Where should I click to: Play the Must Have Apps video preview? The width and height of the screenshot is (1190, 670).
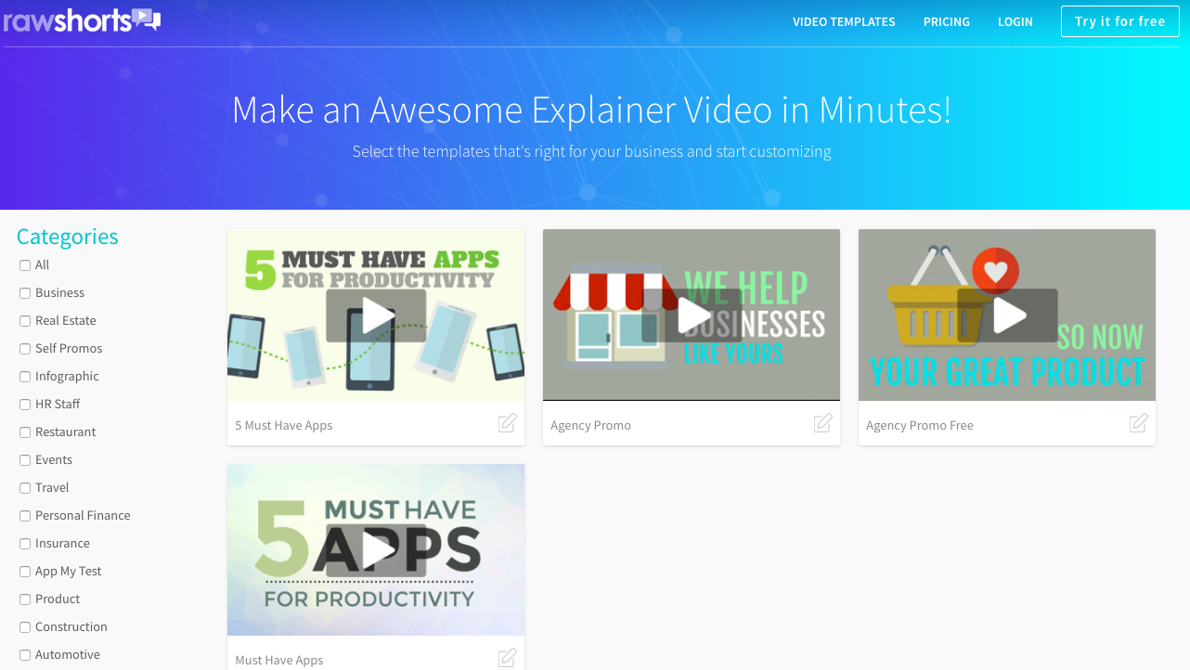pos(376,549)
